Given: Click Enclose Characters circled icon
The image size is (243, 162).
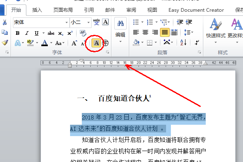Looking at the screenshot, I should (106, 43).
